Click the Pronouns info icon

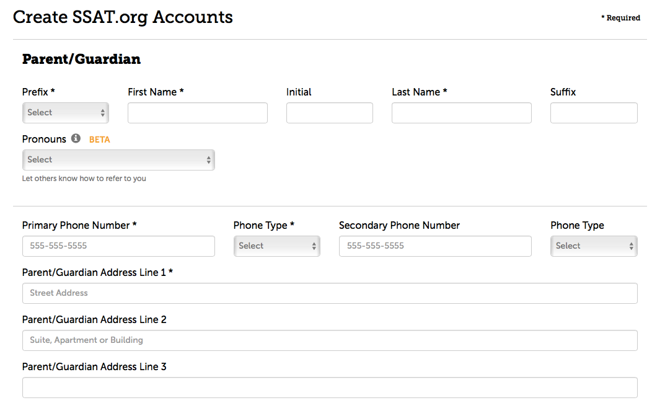tap(76, 138)
